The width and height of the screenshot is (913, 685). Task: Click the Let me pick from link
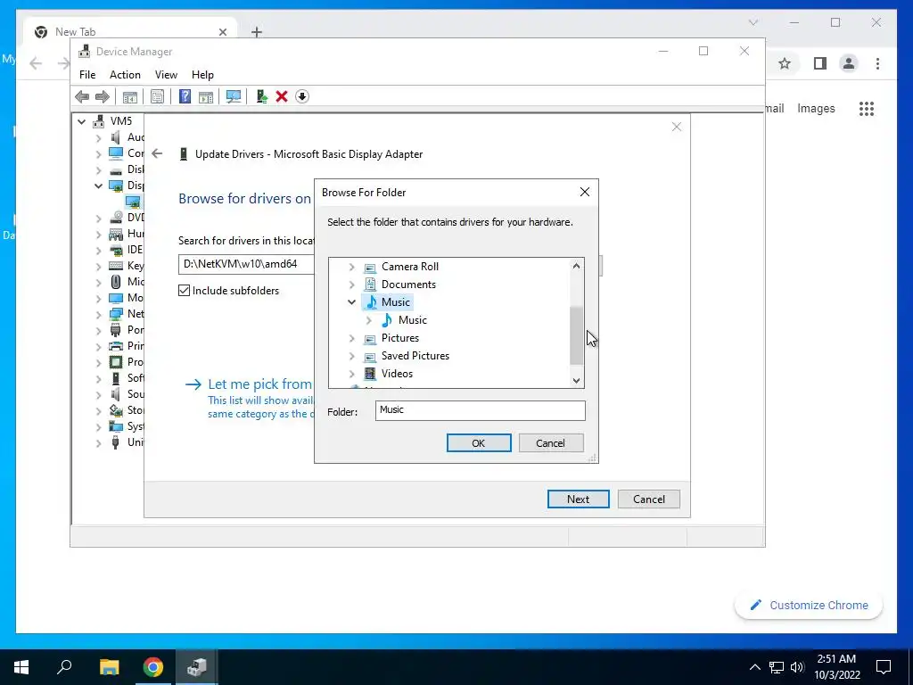coord(259,384)
